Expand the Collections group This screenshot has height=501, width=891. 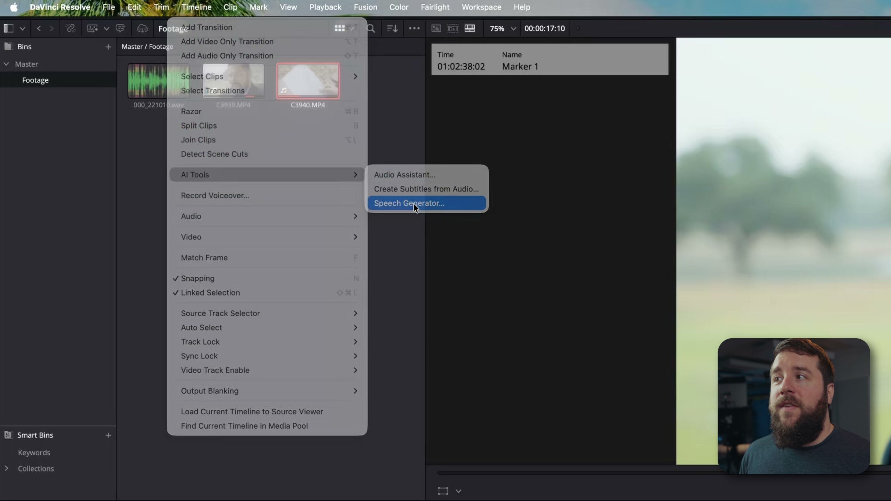[6, 468]
